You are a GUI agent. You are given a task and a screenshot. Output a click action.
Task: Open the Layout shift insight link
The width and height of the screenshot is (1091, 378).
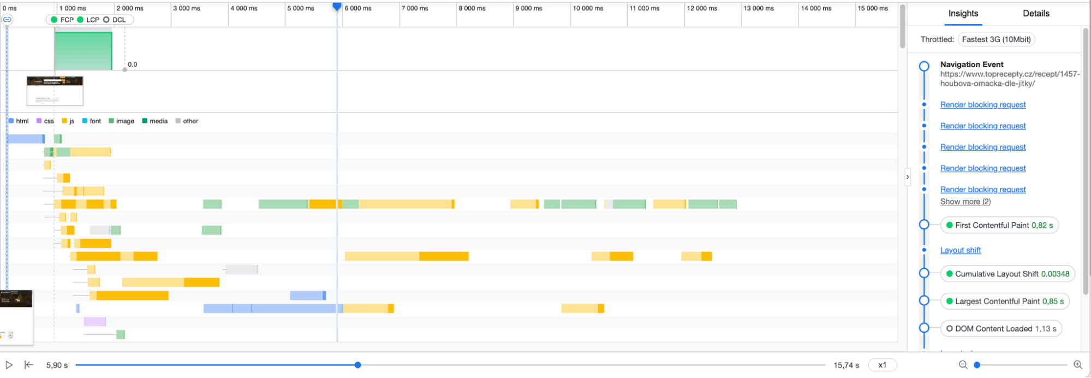960,250
